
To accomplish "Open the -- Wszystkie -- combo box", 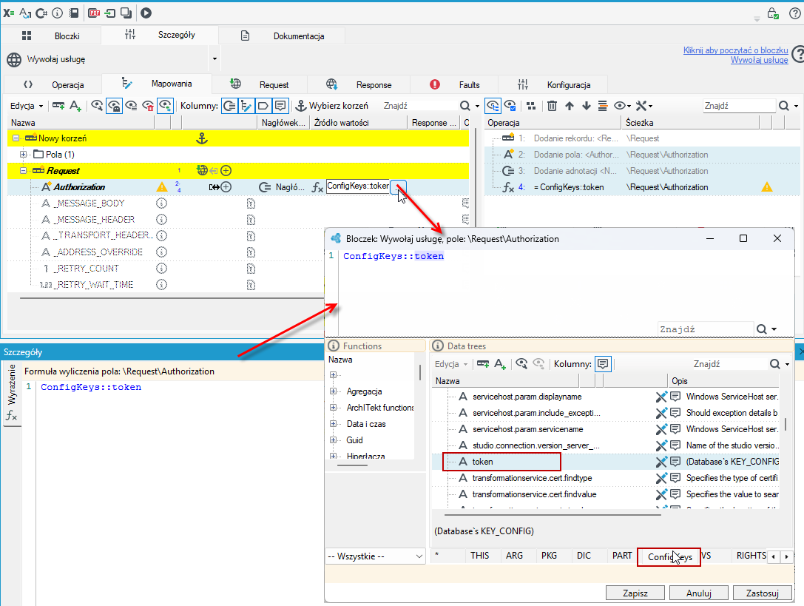I will tap(375, 556).
